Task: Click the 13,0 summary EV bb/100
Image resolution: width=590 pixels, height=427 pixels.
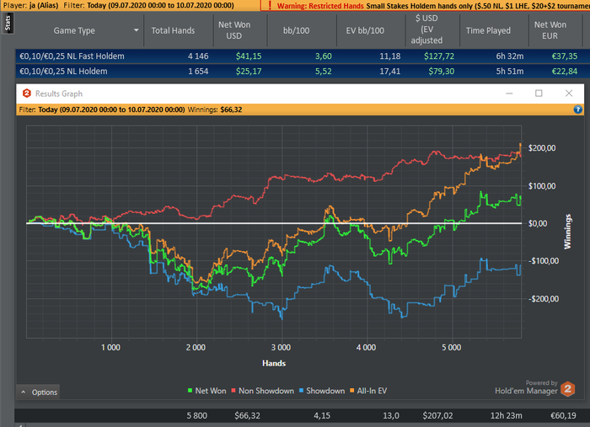Action: [x=391, y=416]
